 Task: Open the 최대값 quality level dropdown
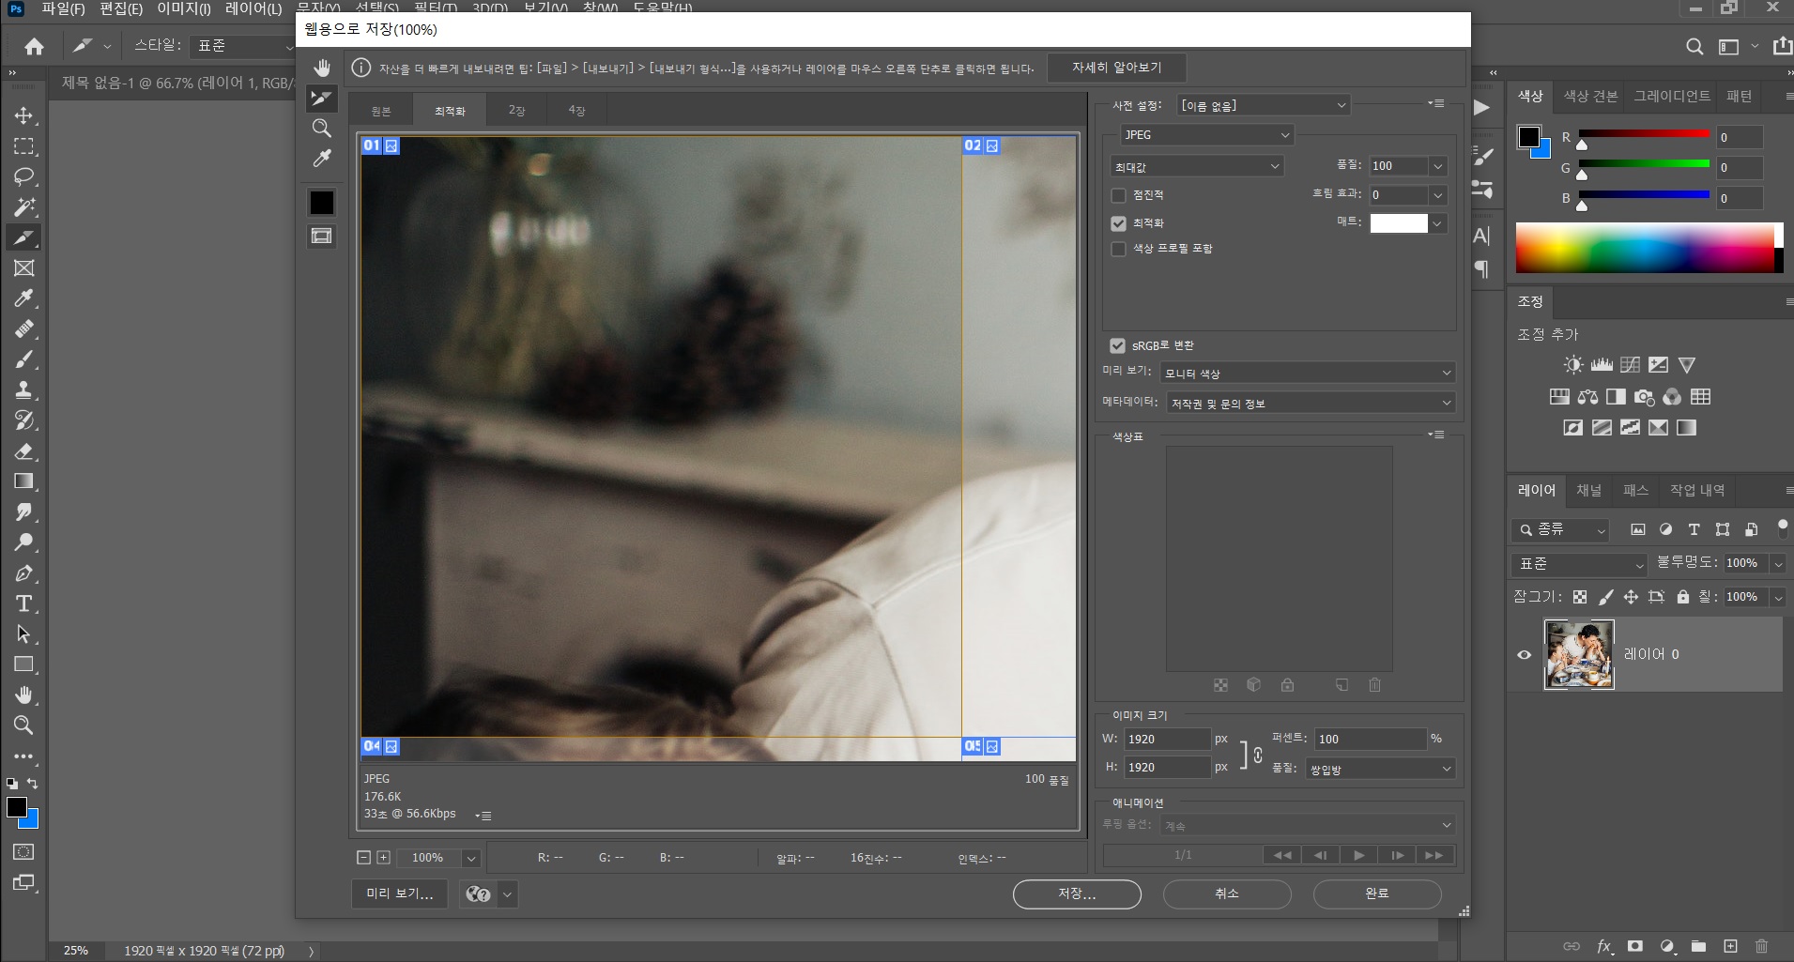click(1197, 167)
